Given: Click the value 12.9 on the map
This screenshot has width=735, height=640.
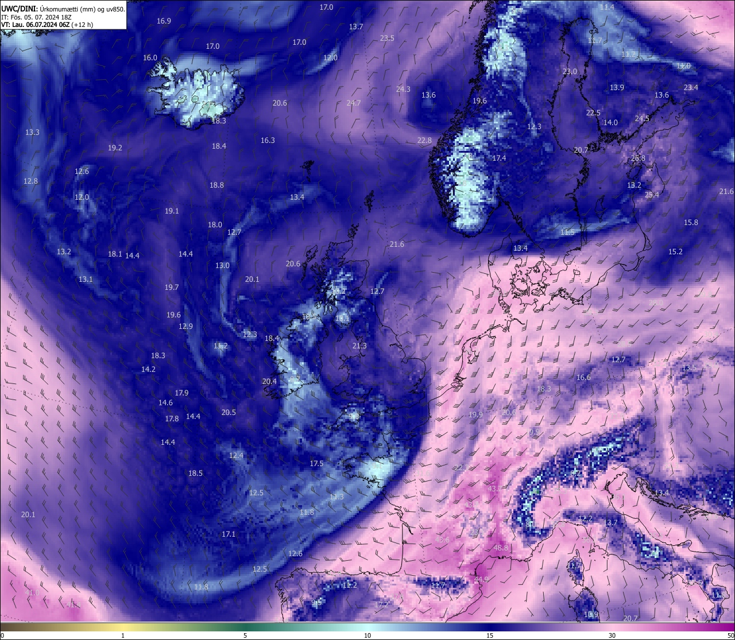Looking at the screenshot, I should (185, 326).
